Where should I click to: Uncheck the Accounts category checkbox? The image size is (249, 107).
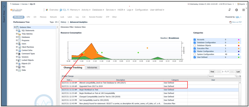(195, 40)
